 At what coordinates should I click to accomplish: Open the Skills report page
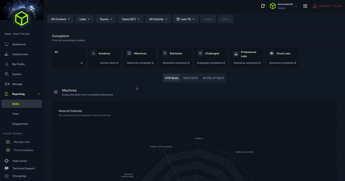coord(22,104)
